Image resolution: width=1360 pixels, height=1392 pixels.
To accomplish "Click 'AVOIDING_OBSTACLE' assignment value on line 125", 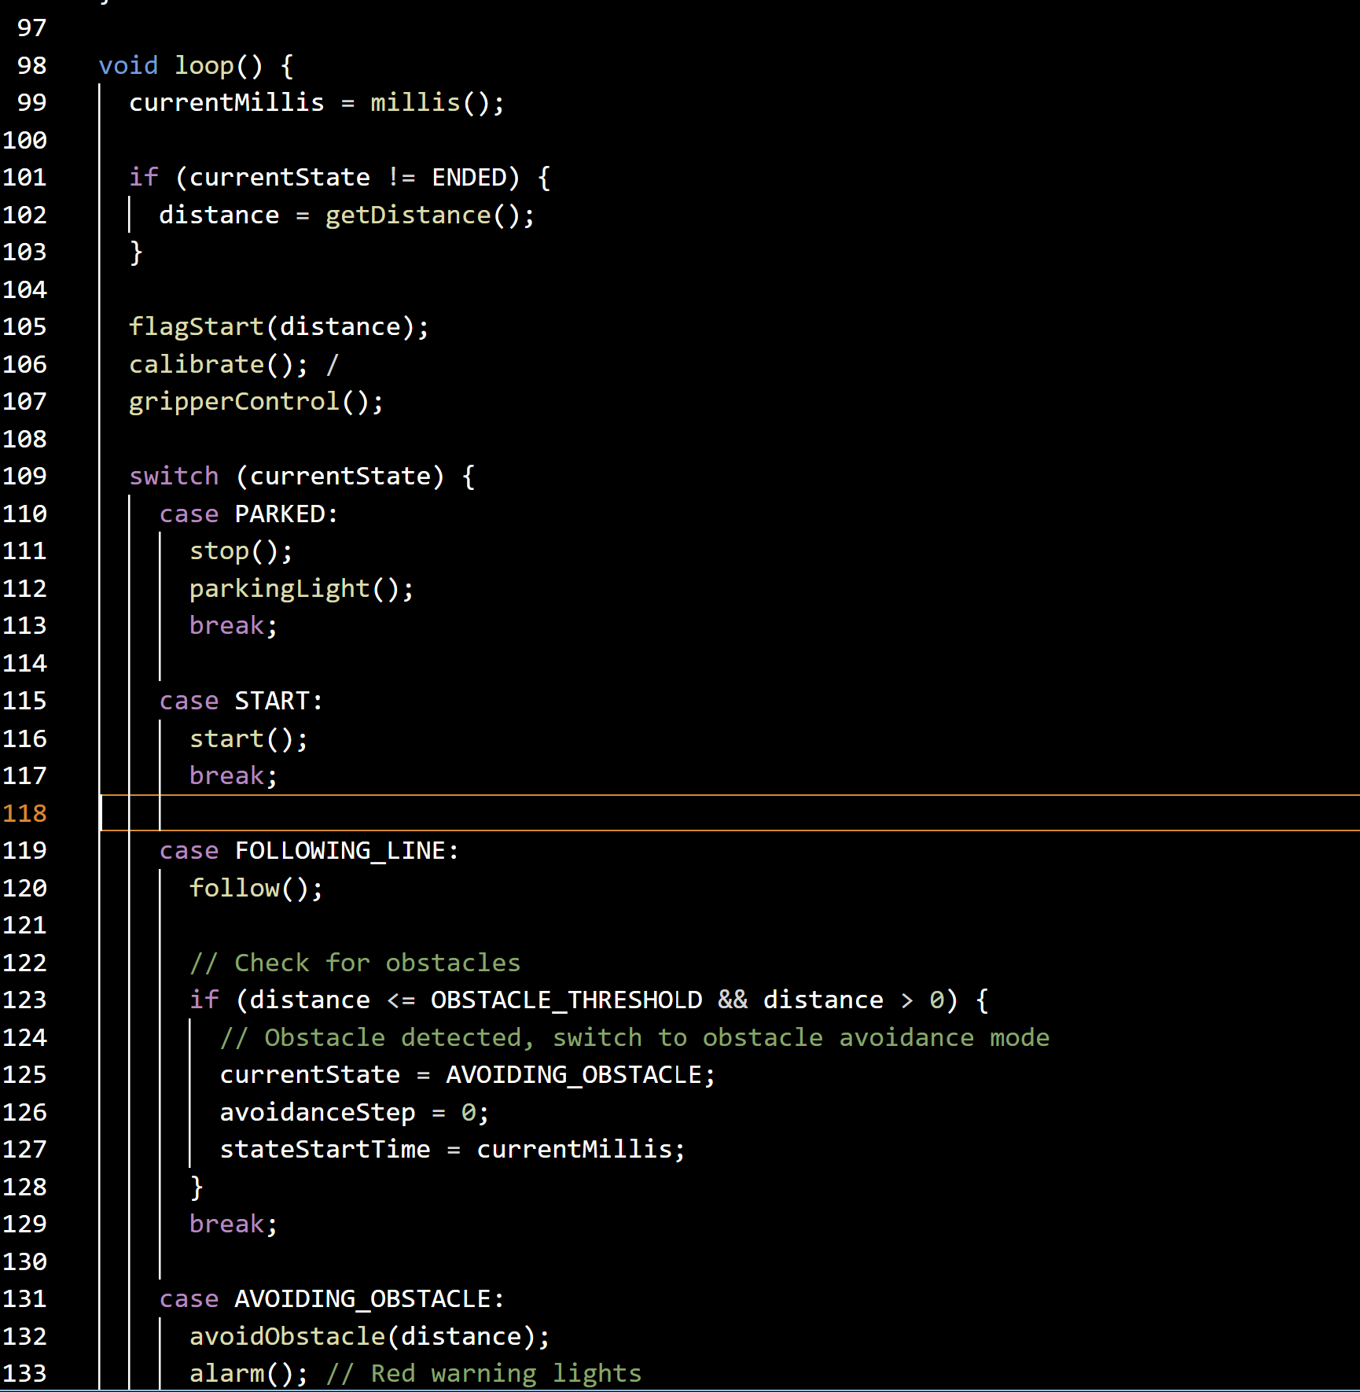I will pyautogui.click(x=574, y=1074).
